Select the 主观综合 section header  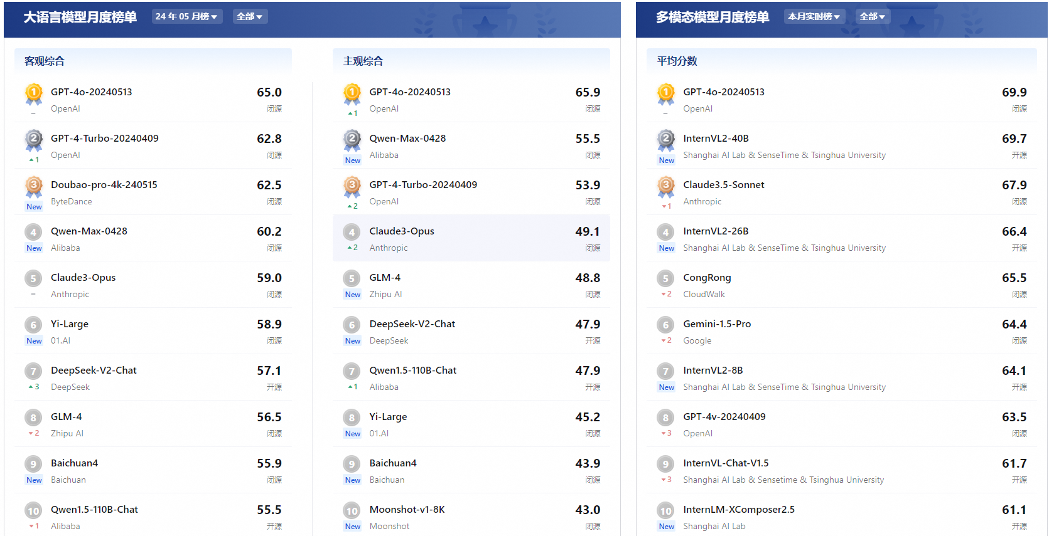pos(363,61)
